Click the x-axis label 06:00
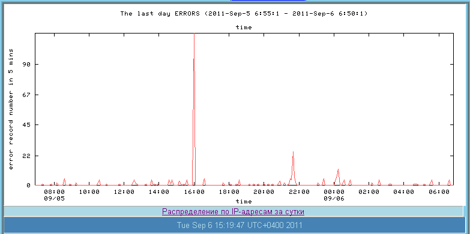Viewport: 470px width, 234px height. (x=439, y=192)
